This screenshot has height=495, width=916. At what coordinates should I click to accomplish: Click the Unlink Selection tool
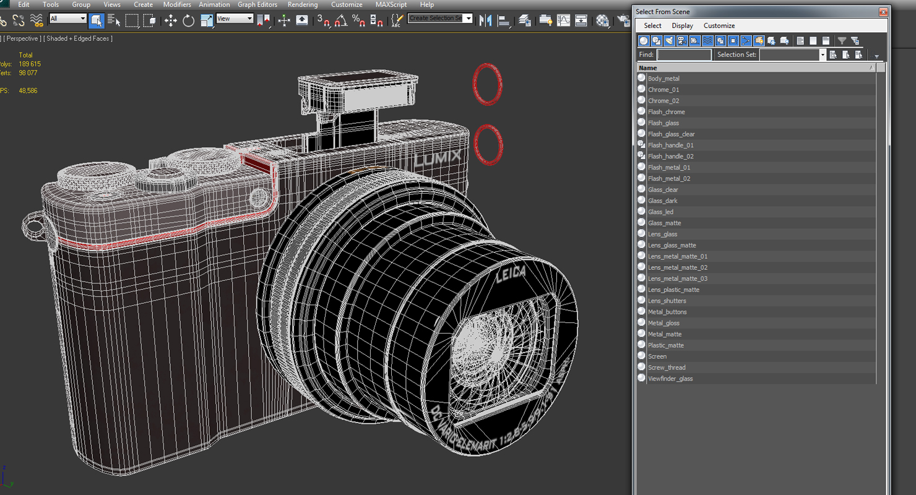tap(19, 20)
